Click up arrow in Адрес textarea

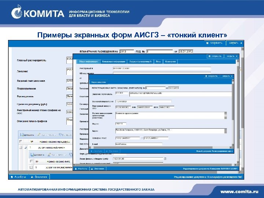[225, 130]
